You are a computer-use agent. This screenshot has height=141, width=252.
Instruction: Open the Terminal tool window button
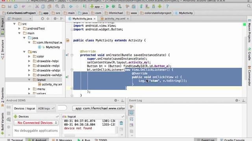[15, 140]
